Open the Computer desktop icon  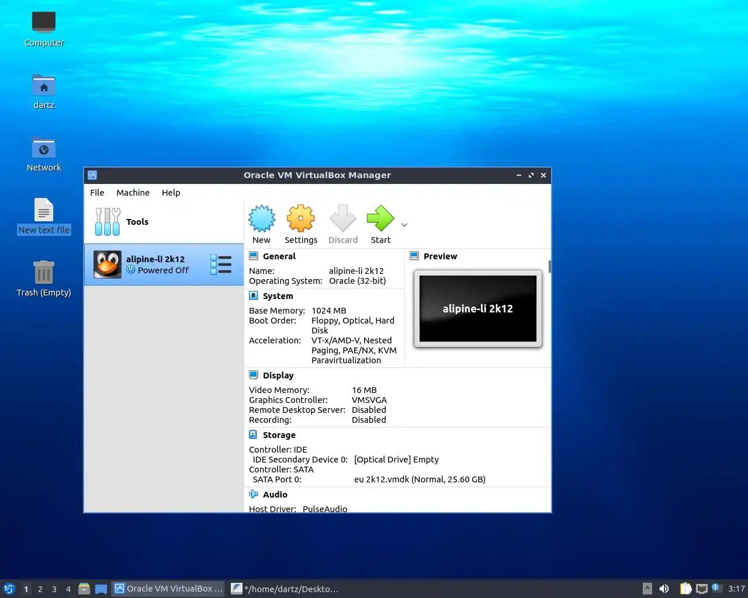tap(44, 22)
